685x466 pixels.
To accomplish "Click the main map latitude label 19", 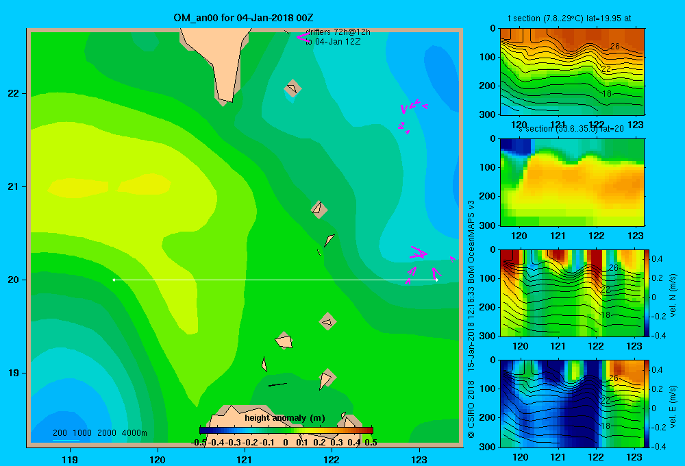I will [x=14, y=373].
